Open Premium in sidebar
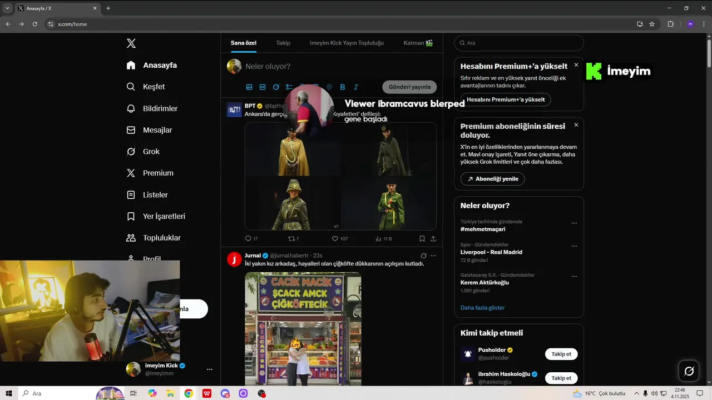Screen dimensions: 712x400 tap(150, 173)
